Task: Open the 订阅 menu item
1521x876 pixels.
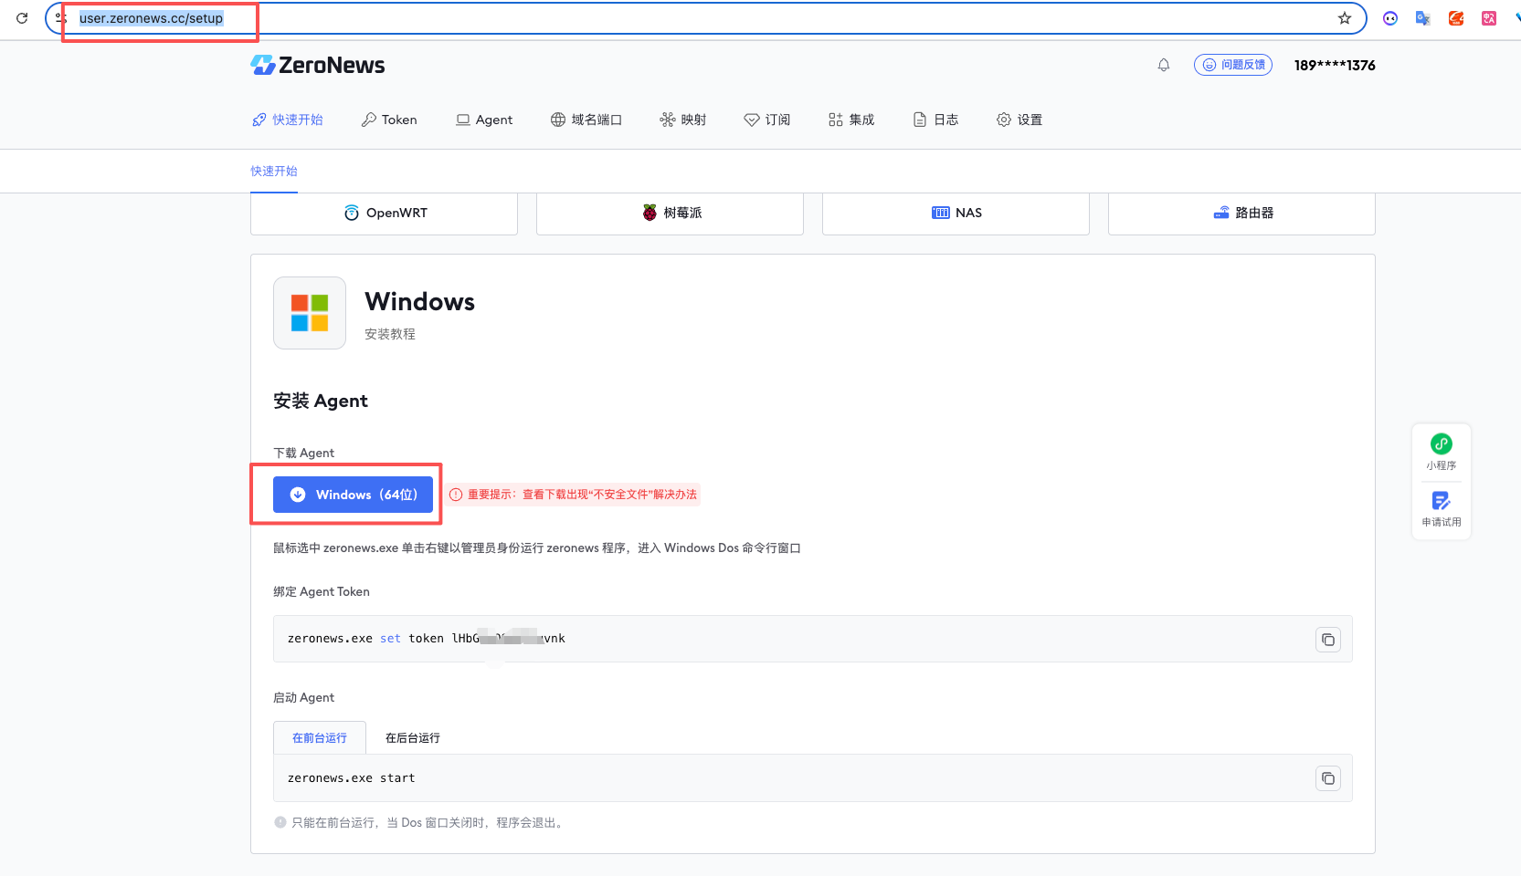Action: (x=767, y=120)
